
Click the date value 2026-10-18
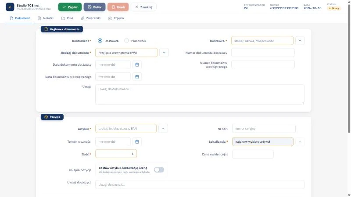(x=312, y=8)
